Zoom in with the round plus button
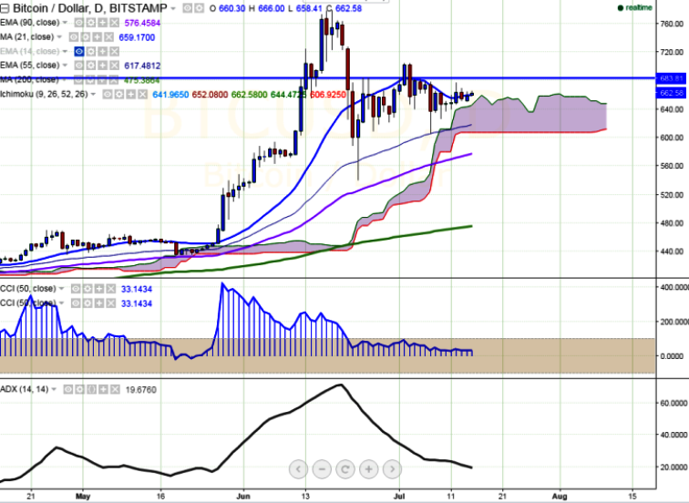This screenshot has width=689, height=503. 369,469
